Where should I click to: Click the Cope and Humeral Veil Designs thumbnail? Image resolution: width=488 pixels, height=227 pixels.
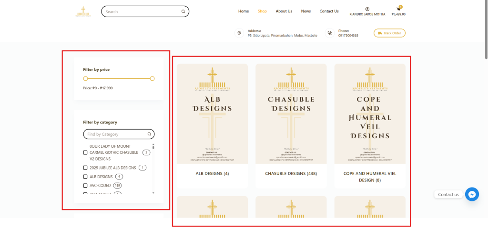(x=370, y=114)
